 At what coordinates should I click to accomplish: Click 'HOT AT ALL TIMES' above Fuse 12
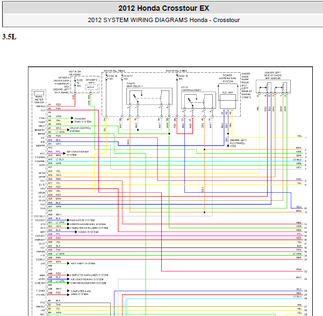click(x=176, y=71)
